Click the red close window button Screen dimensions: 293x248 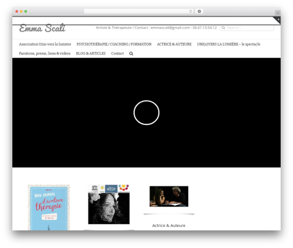[17, 11]
